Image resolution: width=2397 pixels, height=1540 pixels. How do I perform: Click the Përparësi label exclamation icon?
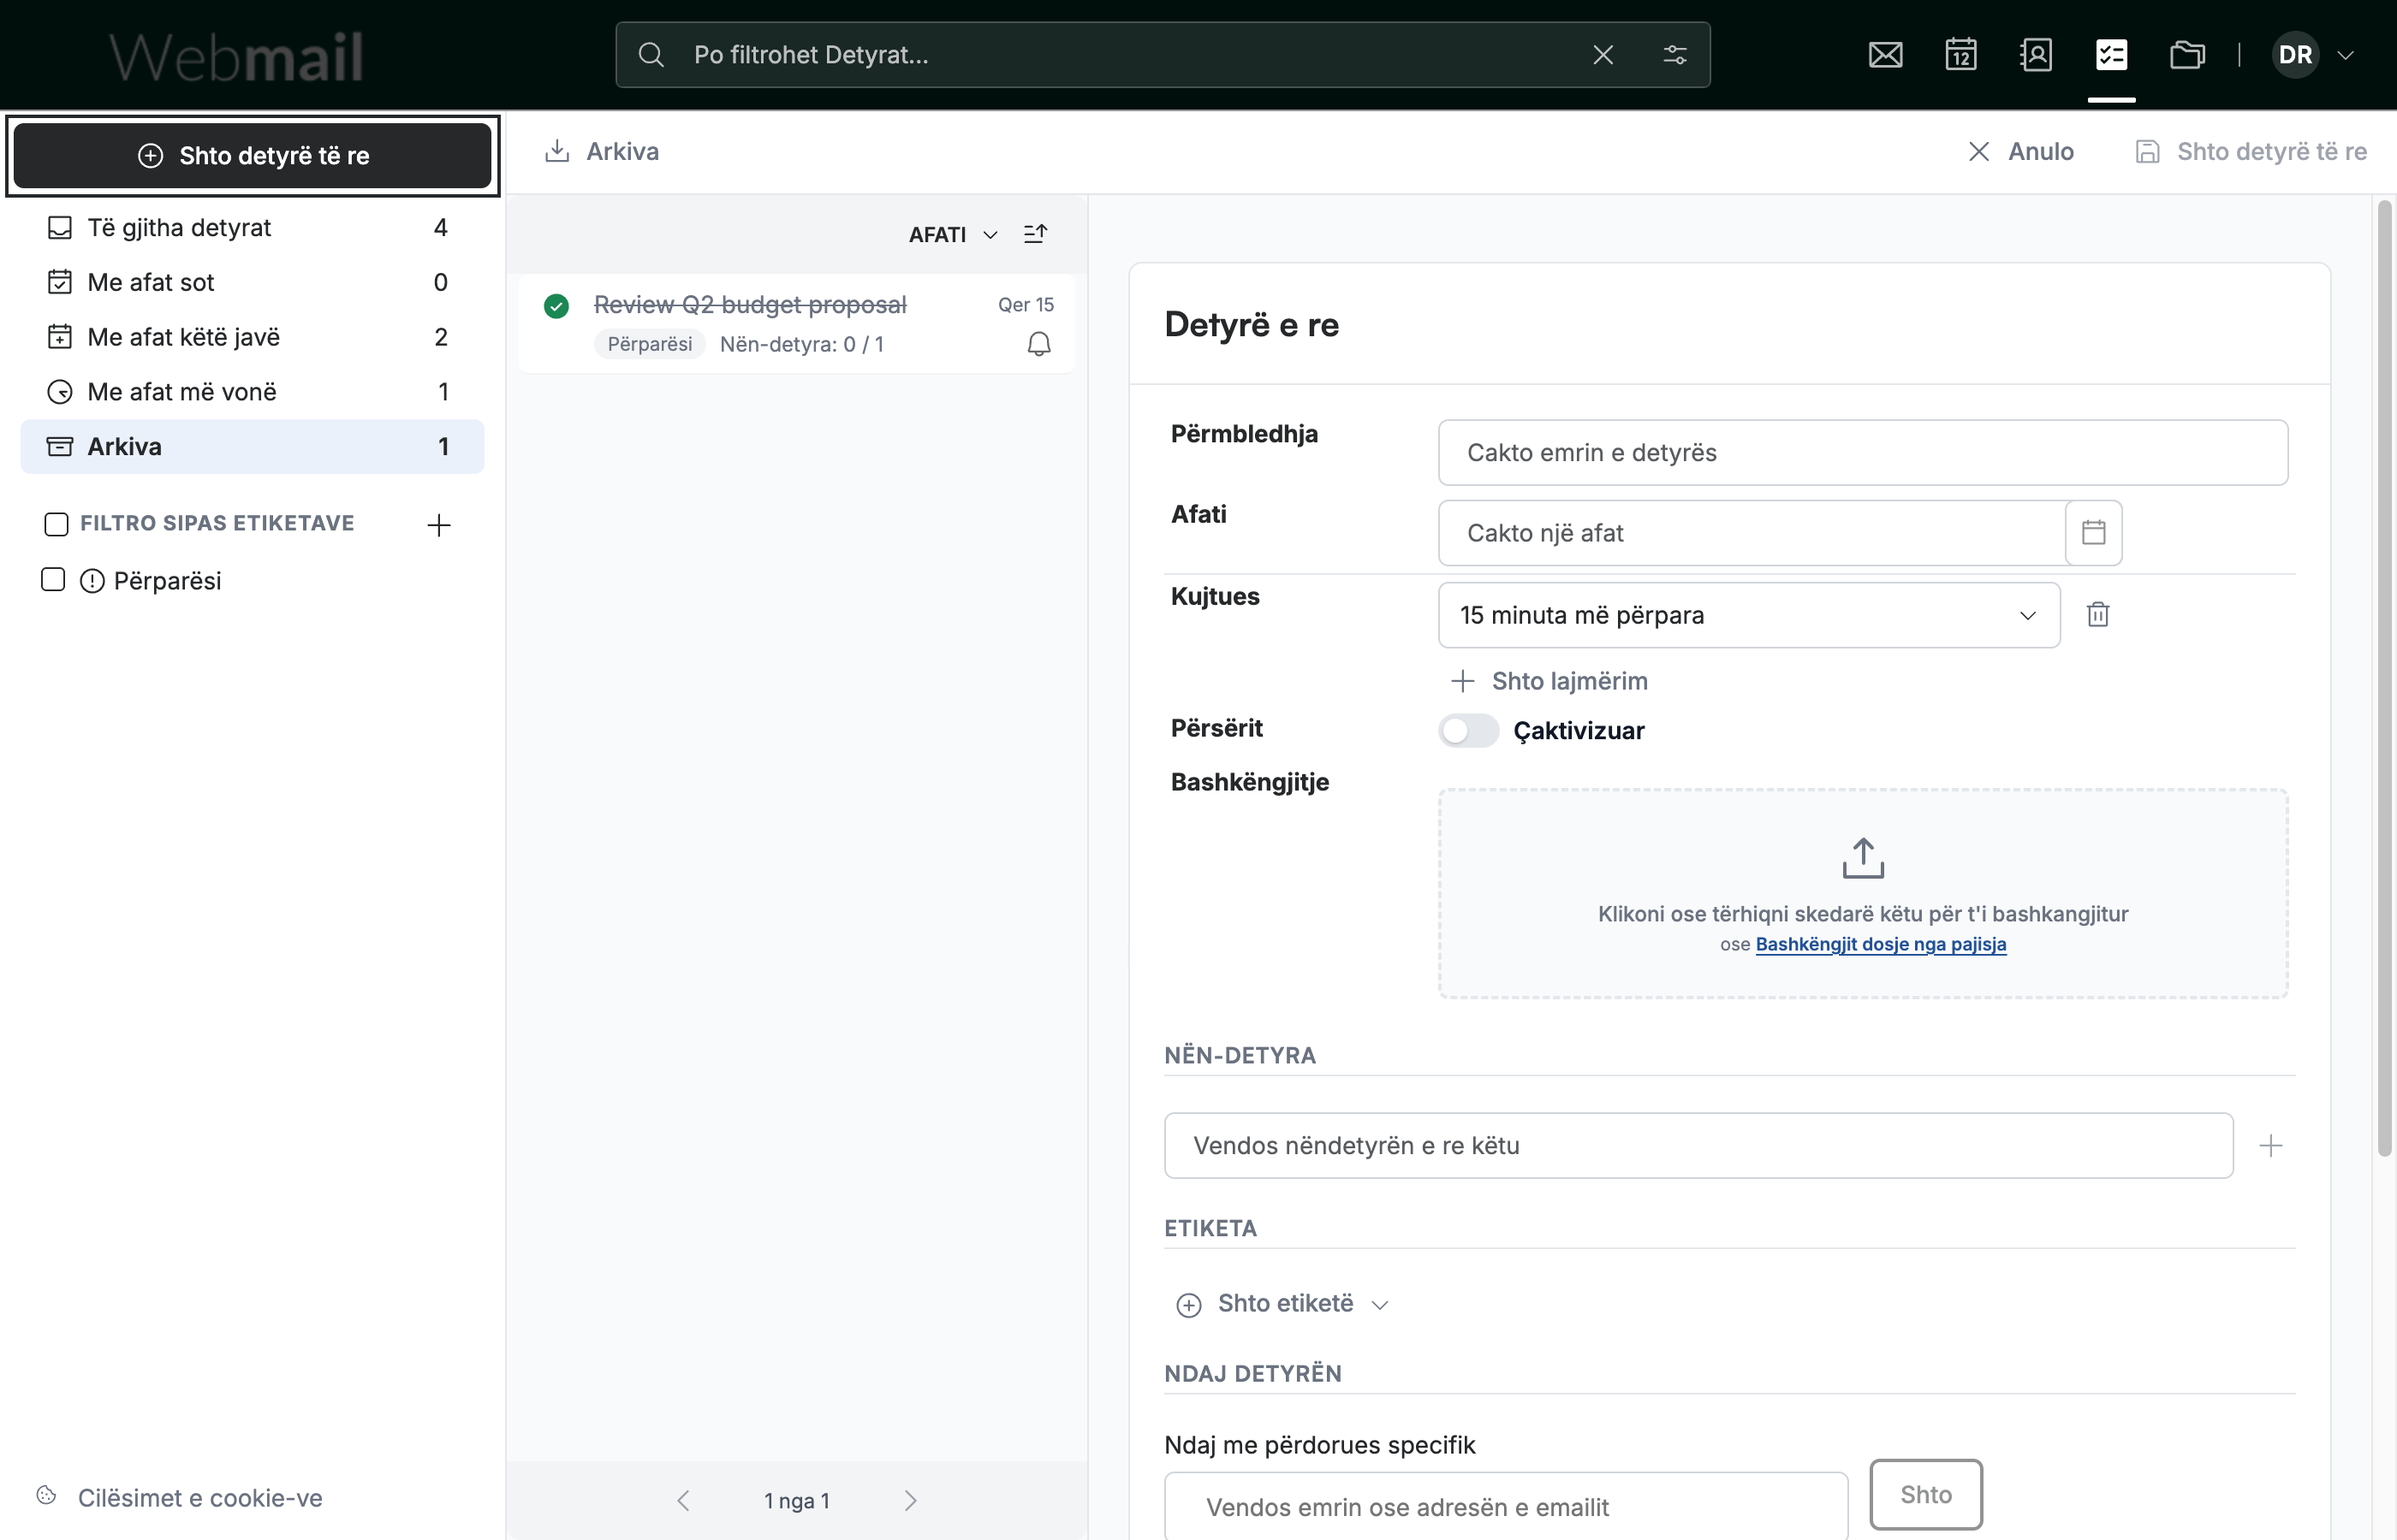pyautogui.click(x=92, y=581)
